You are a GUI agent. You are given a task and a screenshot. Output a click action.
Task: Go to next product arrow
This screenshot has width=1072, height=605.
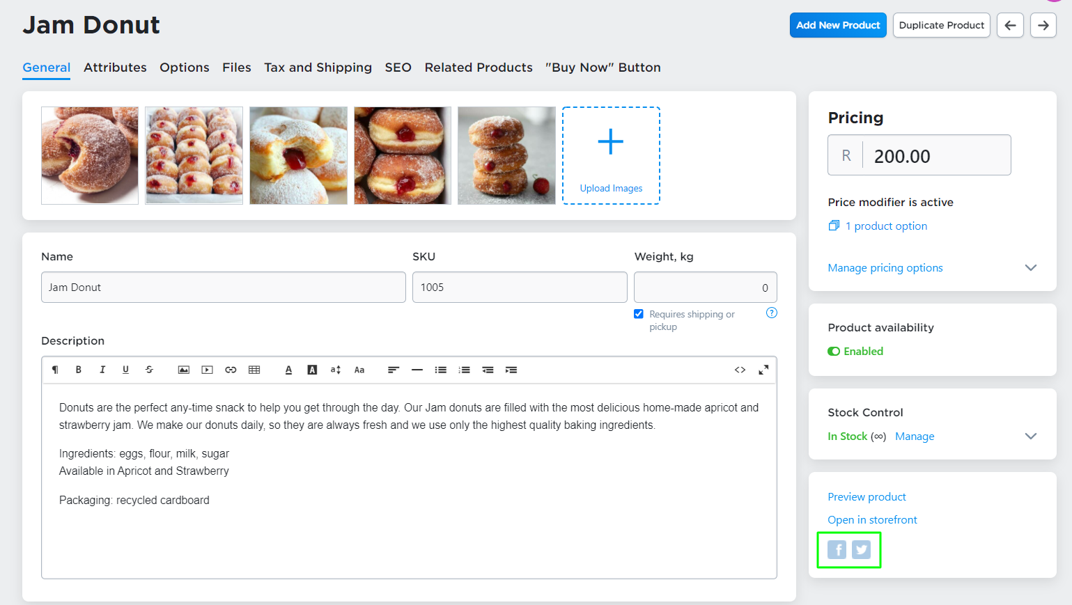1043,25
